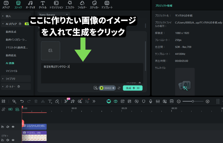This screenshot has width=223, height=143.
Task: Select 動画延長 in sidebar
Action: tap(11, 55)
